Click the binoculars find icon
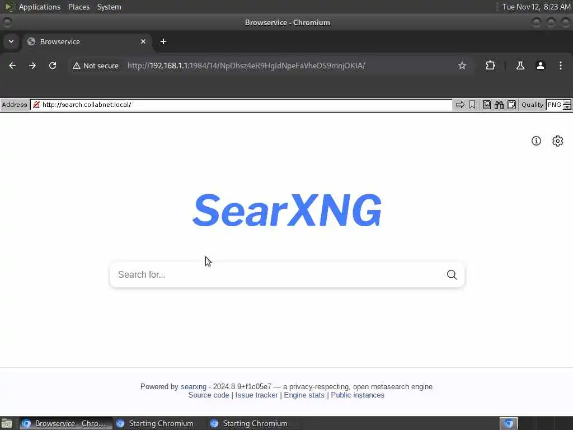The height and width of the screenshot is (430, 573). point(499,105)
